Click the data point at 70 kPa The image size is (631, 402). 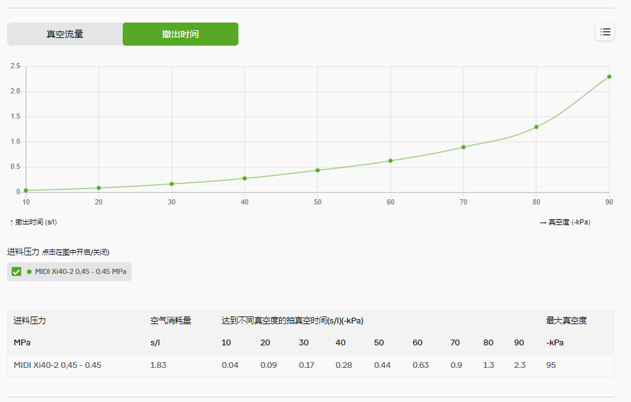click(463, 147)
